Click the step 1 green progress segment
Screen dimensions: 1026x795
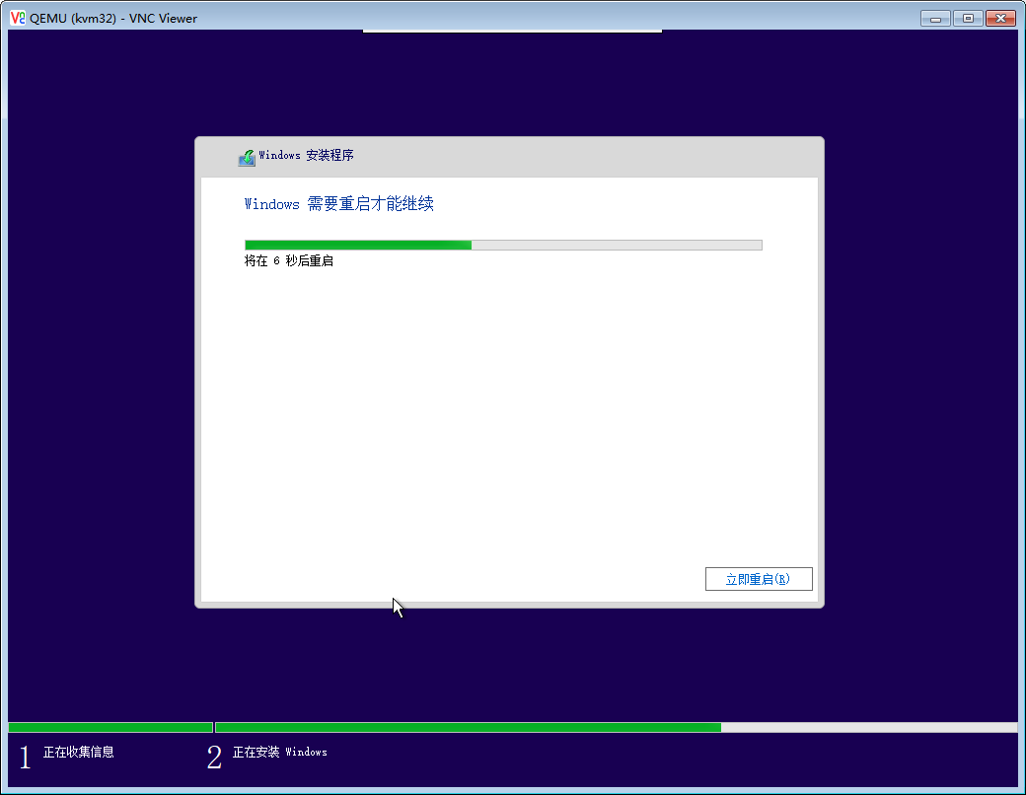point(110,728)
